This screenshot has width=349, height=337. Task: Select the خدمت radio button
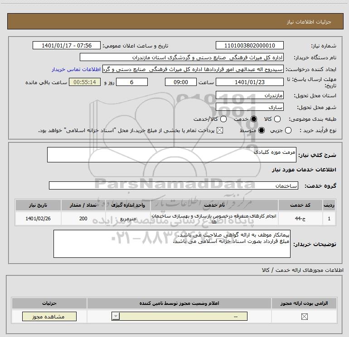(x=254, y=119)
